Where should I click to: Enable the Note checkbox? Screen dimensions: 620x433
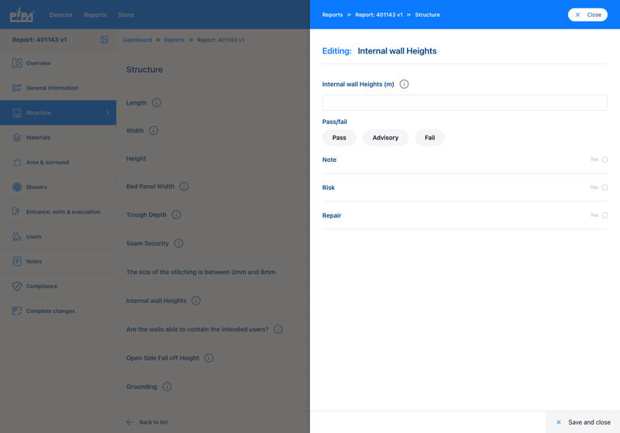[x=604, y=160]
